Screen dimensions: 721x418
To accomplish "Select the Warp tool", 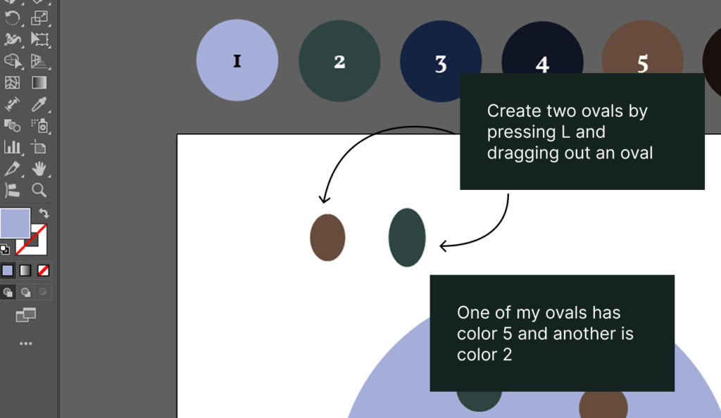I will [13, 39].
